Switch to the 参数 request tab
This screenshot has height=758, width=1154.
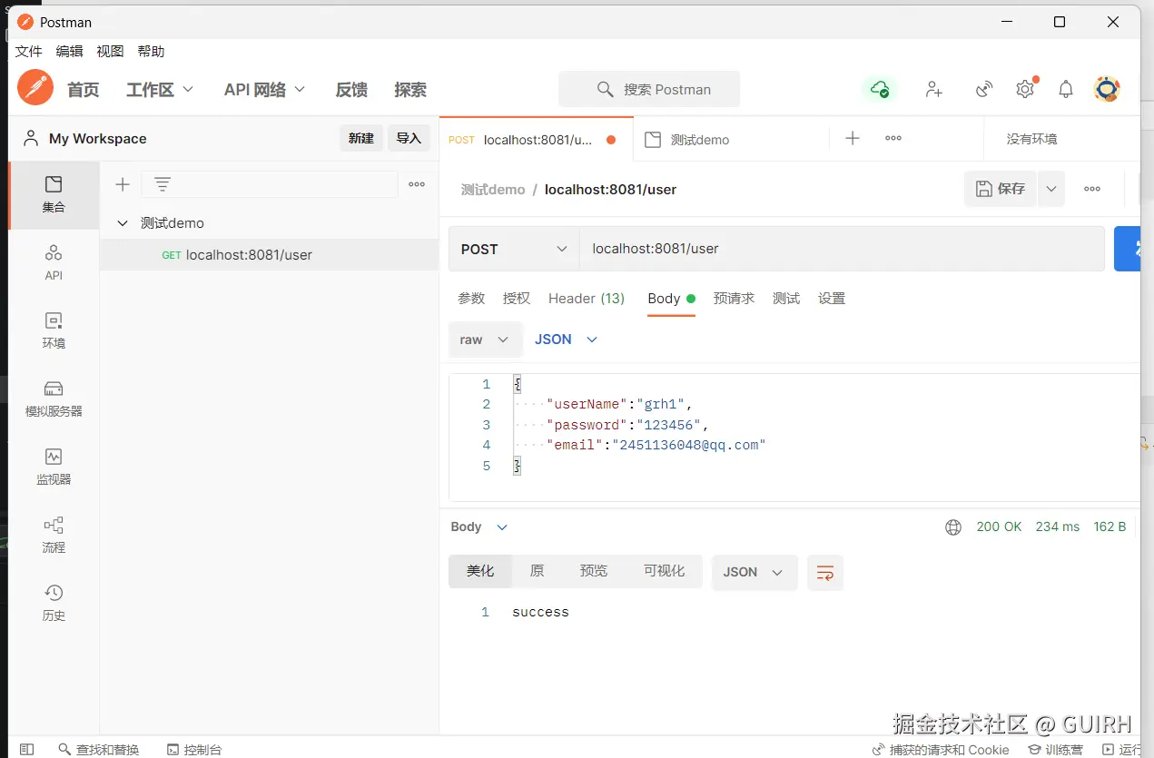pyautogui.click(x=471, y=299)
